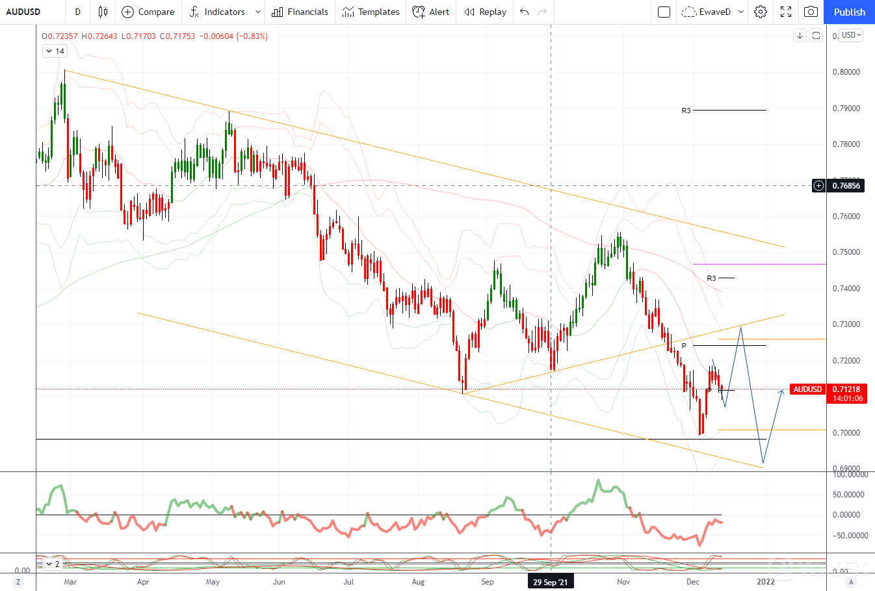This screenshot has height=591, width=875.
Task: Click the blue Publish button
Action: 849,12
